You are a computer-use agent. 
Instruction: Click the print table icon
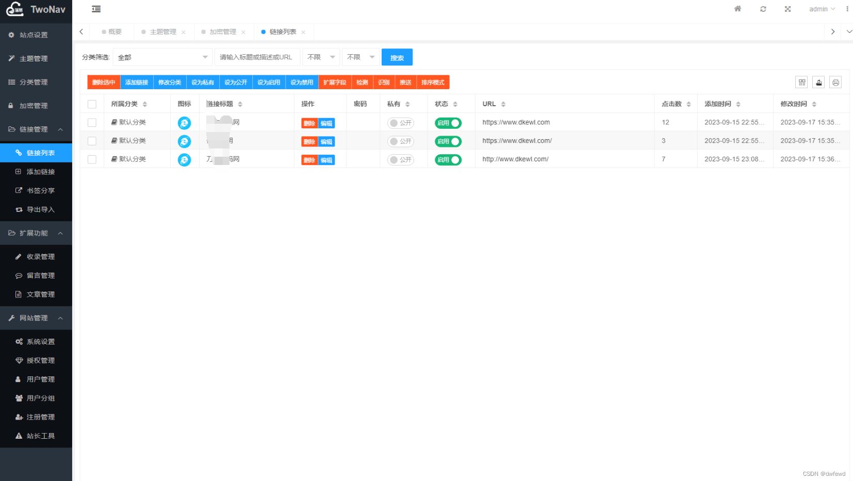(x=835, y=82)
